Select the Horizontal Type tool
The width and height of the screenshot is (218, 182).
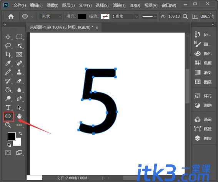pyautogui.click(x=8, y=107)
